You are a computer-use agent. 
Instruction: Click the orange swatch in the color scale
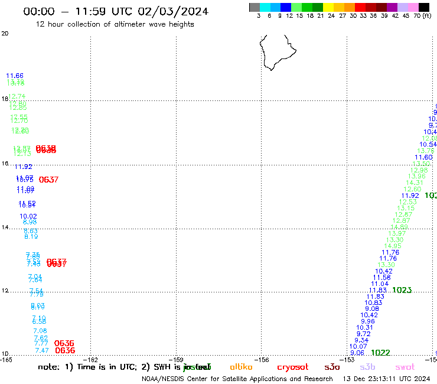[350, 7]
